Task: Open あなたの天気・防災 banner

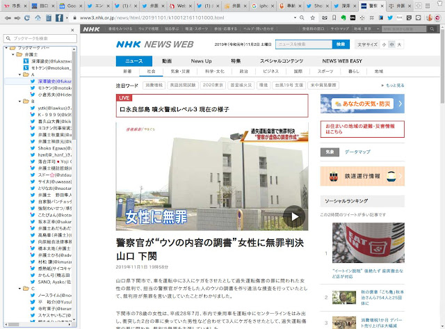Action: coord(362,104)
